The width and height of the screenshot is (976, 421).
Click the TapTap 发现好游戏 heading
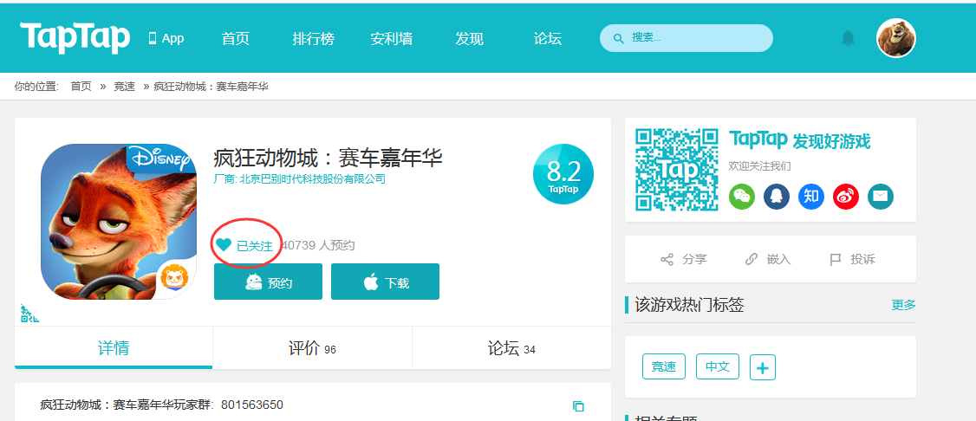[799, 140]
